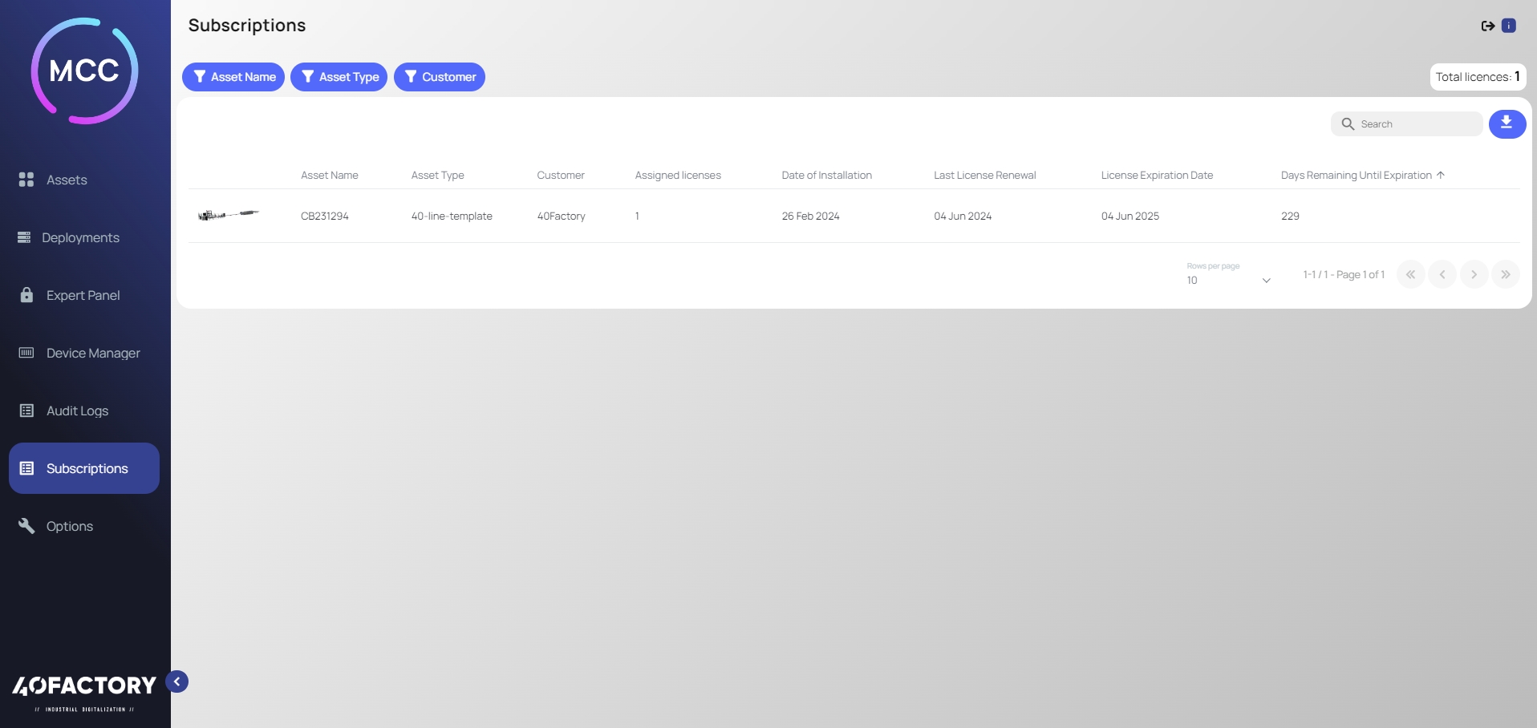Go to the previous page arrow

tap(1442, 274)
